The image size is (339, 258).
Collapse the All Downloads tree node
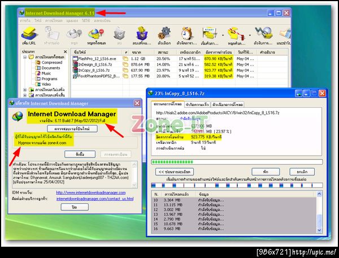tap(25, 57)
